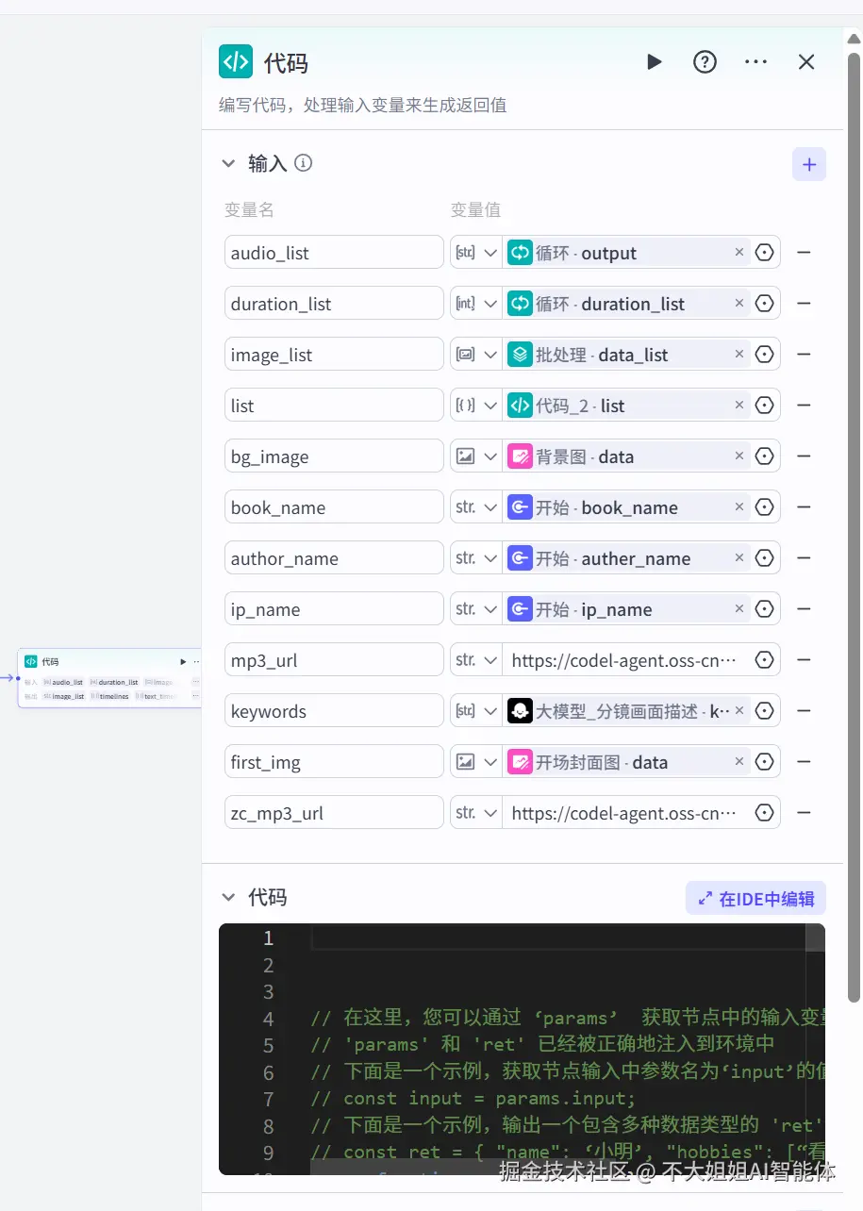This screenshot has height=1211, width=863.
Task: Open the more options ellipsis menu
Action: click(x=755, y=61)
